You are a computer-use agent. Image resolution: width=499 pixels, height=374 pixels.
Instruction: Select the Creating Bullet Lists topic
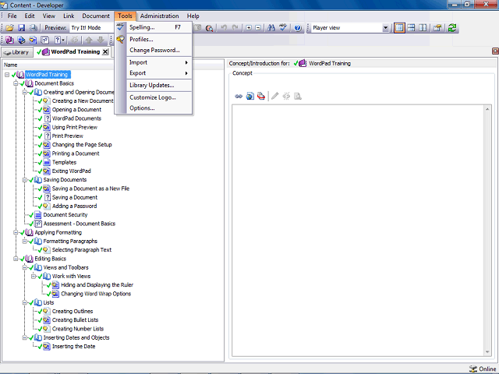pyautogui.click(x=75, y=320)
